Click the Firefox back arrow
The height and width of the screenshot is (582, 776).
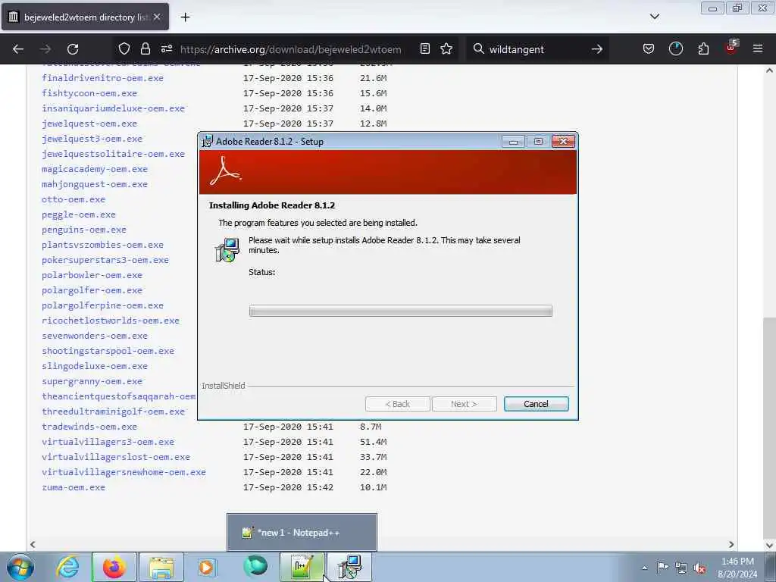(x=18, y=49)
